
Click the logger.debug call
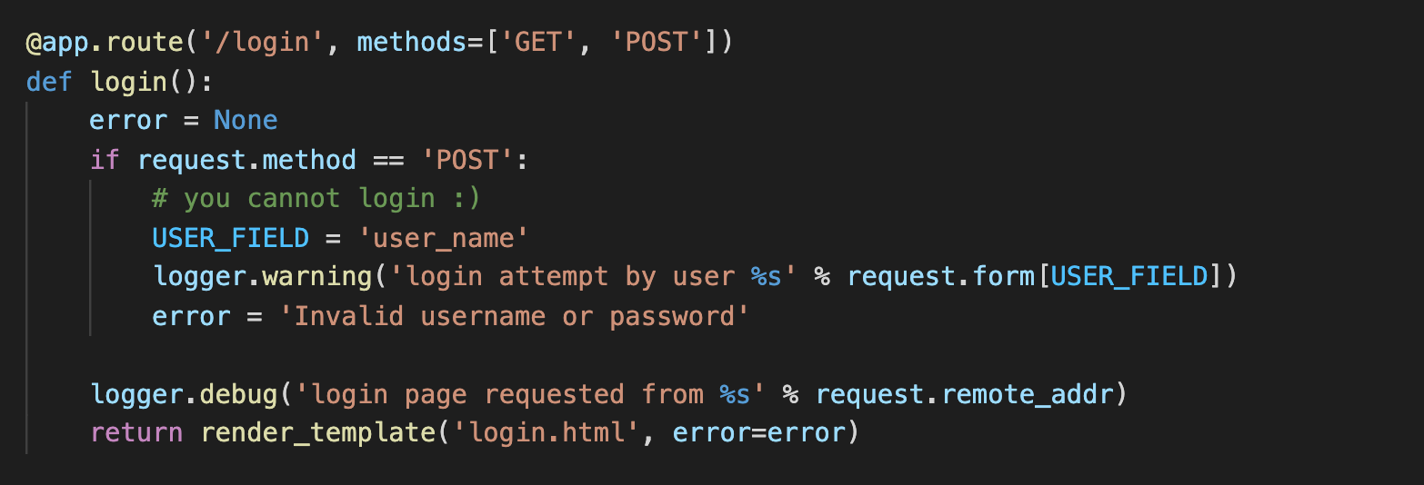tap(184, 394)
